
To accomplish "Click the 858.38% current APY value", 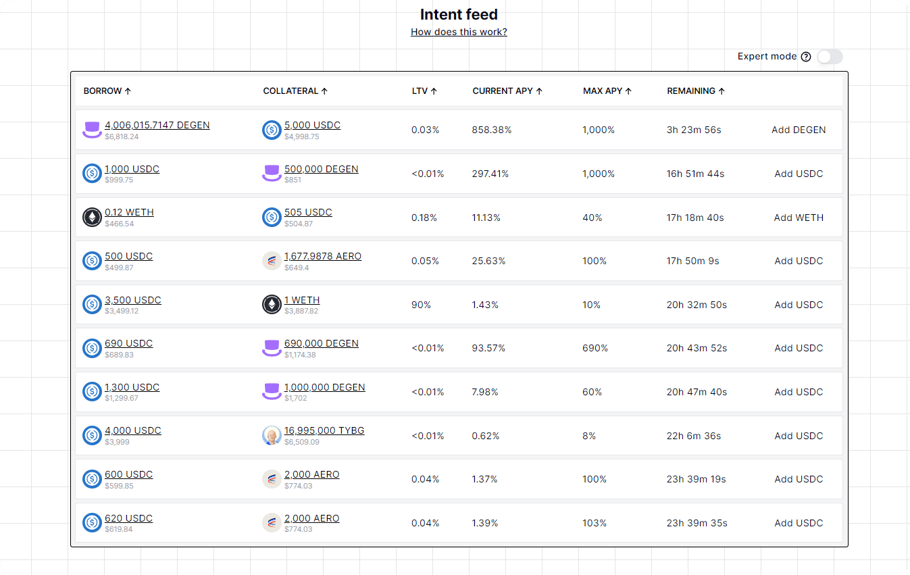I will (492, 130).
